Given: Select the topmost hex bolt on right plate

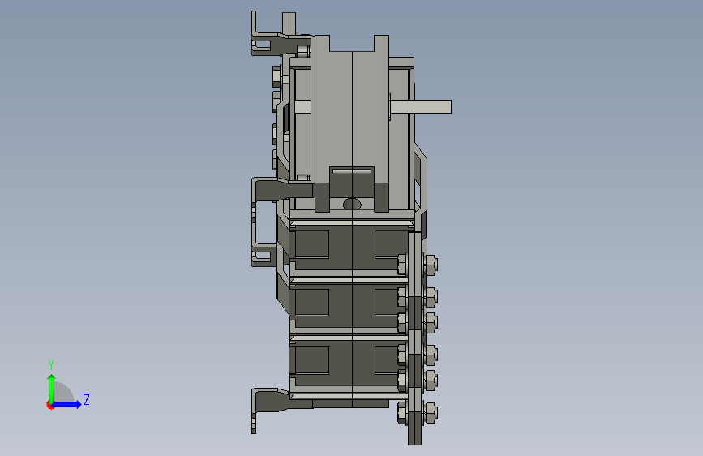Looking at the screenshot, I should pos(431,264).
